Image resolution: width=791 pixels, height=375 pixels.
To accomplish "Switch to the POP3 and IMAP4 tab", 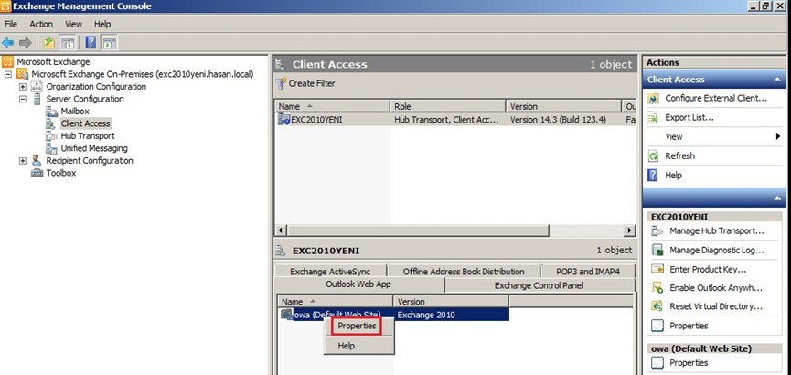I will [588, 272].
